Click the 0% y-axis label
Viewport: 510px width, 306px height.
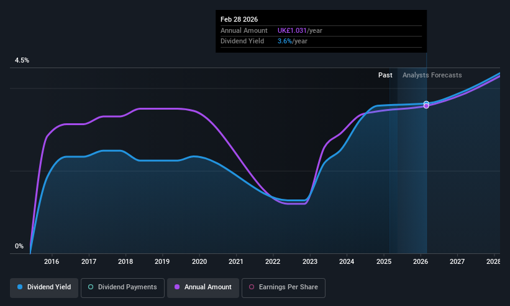[19, 247]
